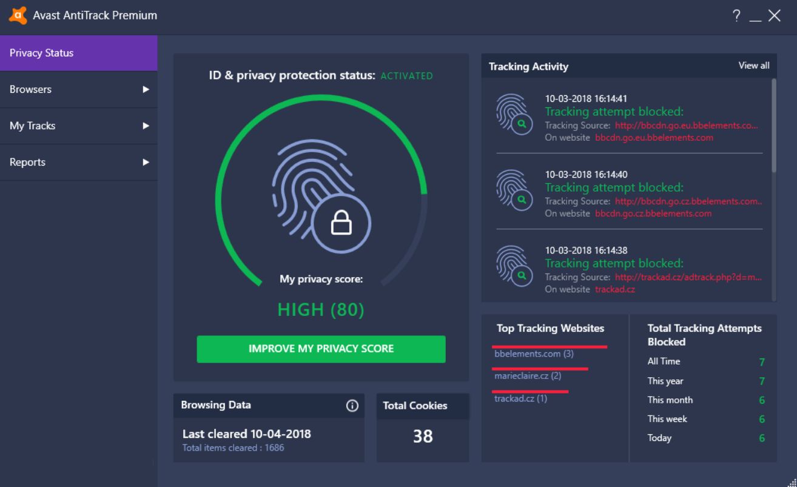Click the resize grip in bottom-right corner
This screenshot has width=797, height=487.
click(x=791, y=482)
